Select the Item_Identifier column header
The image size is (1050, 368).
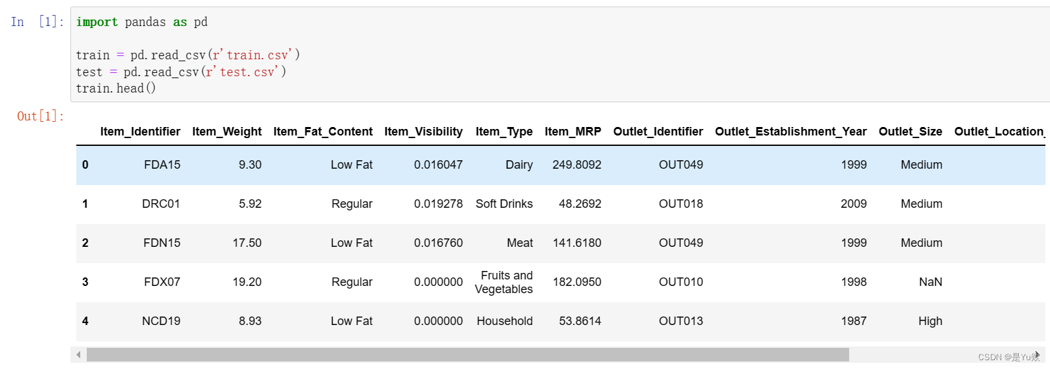pyautogui.click(x=140, y=132)
